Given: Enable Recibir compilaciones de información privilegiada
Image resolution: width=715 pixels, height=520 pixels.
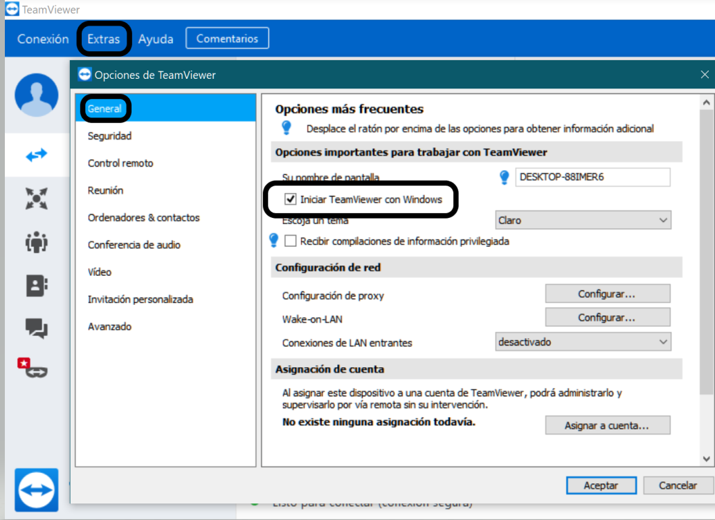Looking at the screenshot, I should pos(291,242).
